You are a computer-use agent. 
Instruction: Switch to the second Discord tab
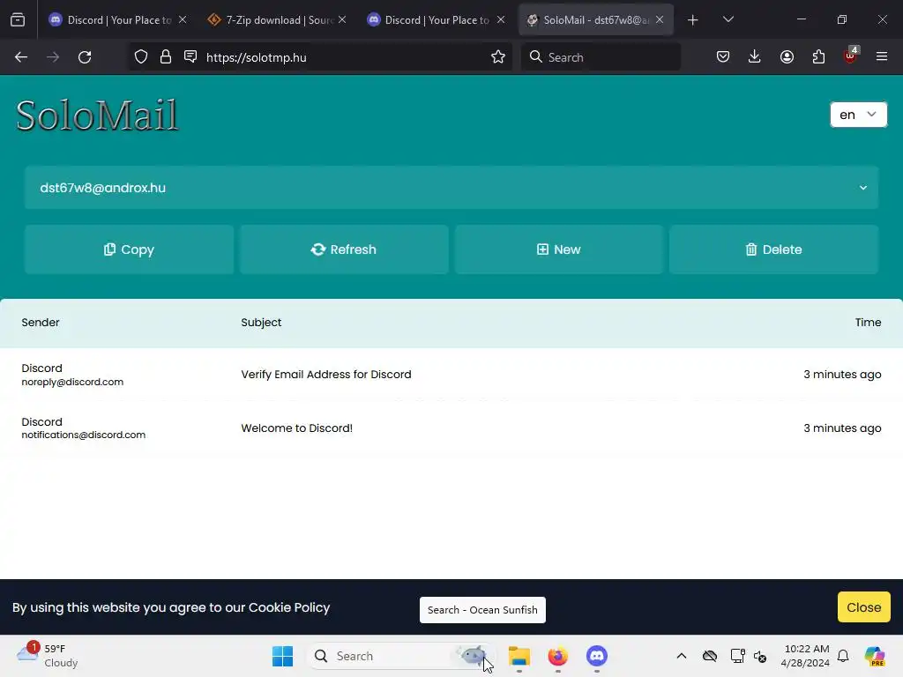tap(436, 20)
